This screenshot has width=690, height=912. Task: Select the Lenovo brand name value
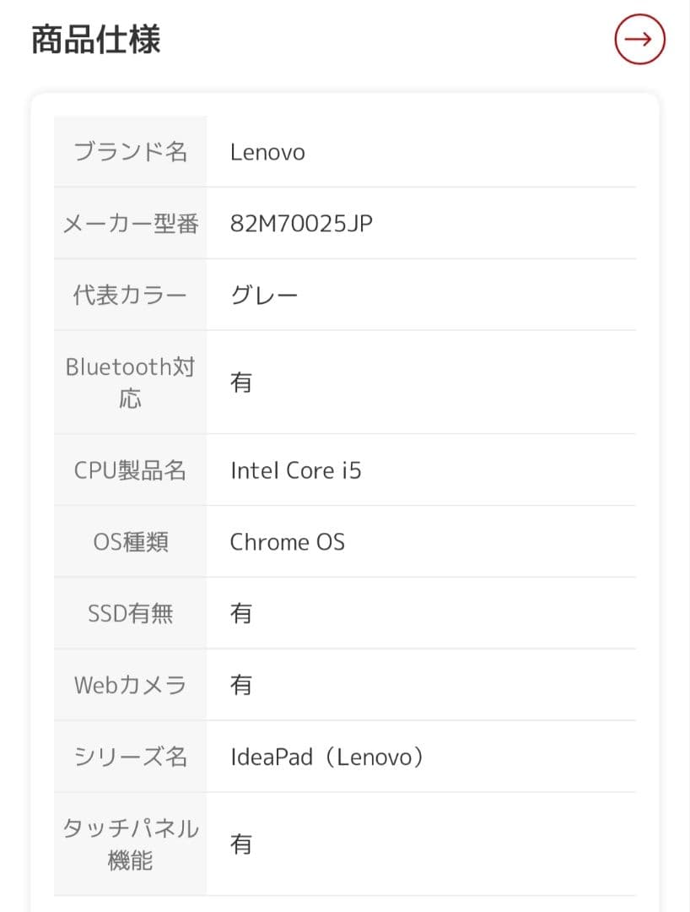(267, 152)
